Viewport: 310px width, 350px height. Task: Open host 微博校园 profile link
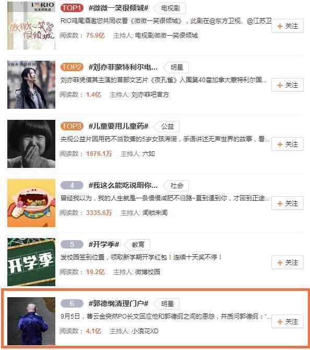click(x=147, y=272)
